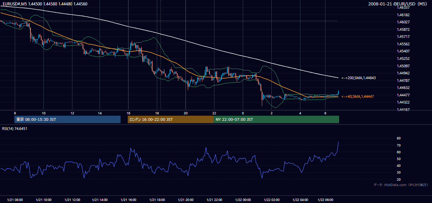Click price axis label 1.44322

pos(403,102)
